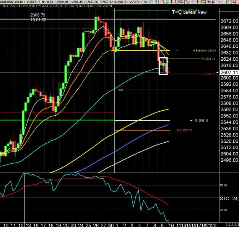Click the STO 24 indicator label
Viewport: 239px width, 227px height.
coord(229,198)
